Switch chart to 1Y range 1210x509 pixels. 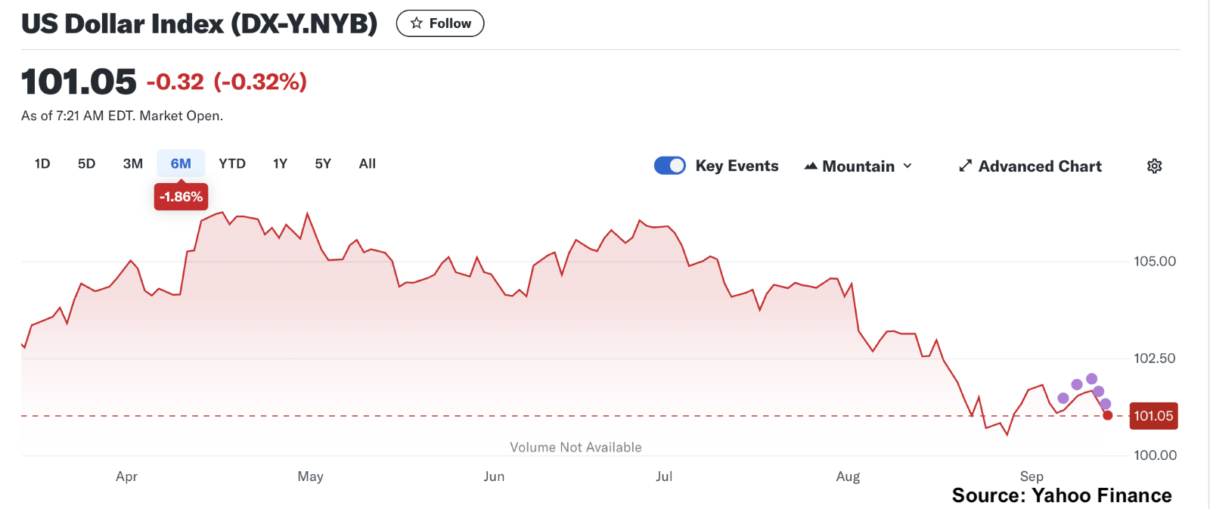pyautogui.click(x=280, y=163)
